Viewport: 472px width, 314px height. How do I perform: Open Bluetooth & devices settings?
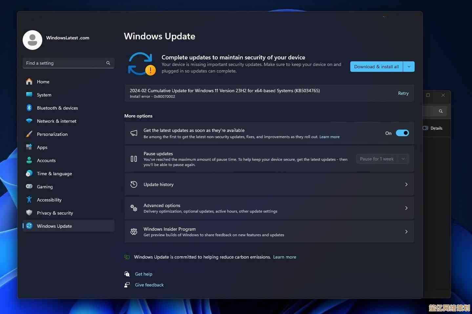coord(57,108)
